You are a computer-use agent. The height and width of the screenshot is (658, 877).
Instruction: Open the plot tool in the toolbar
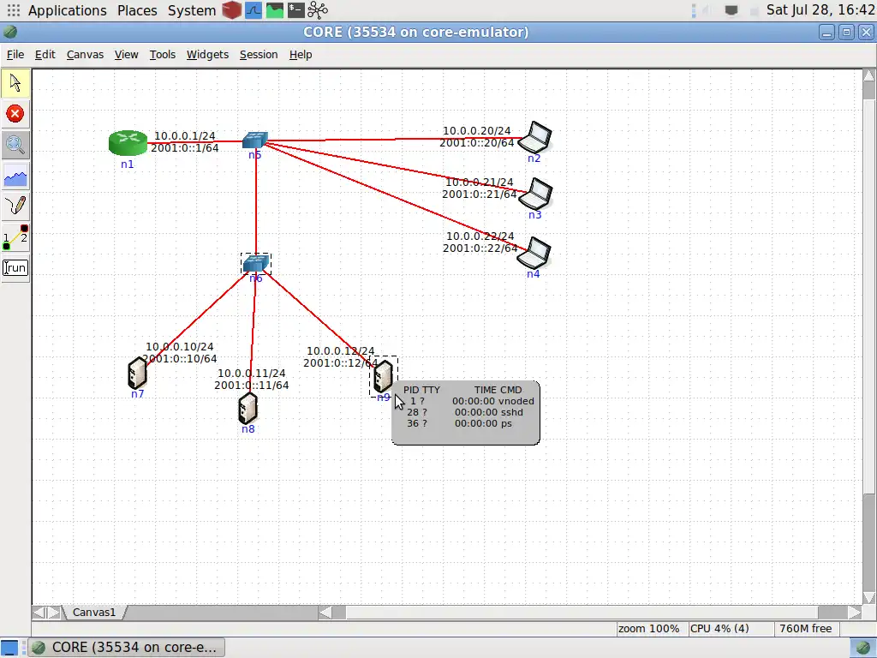pyautogui.click(x=15, y=175)
